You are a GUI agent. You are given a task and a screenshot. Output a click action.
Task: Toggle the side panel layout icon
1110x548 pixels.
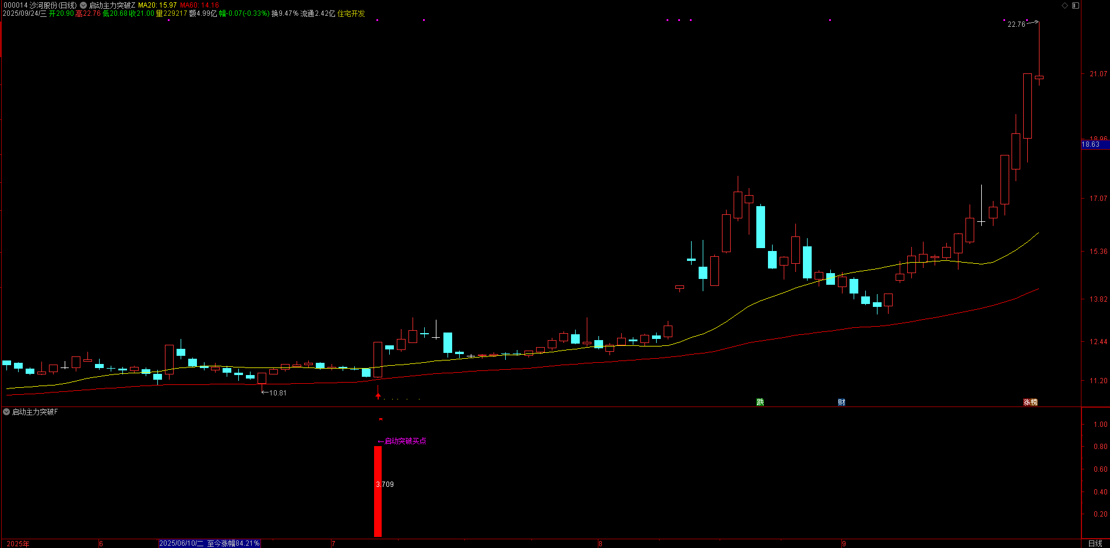click(x=1076, y=5)
